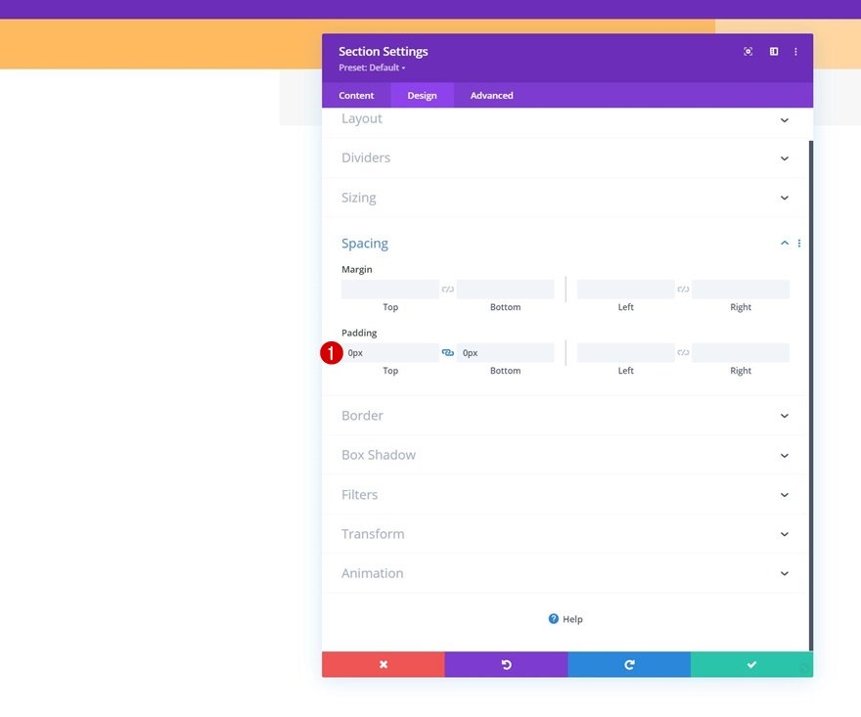The width and height of the screenshot is (861, 717).
Task: Click the expand modal fullscreen icon
Action: [x=748, y=52]
